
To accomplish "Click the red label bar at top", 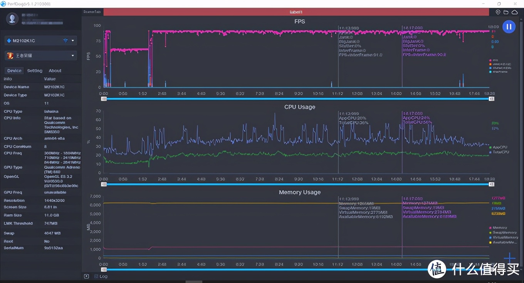I will coord(296,12).
